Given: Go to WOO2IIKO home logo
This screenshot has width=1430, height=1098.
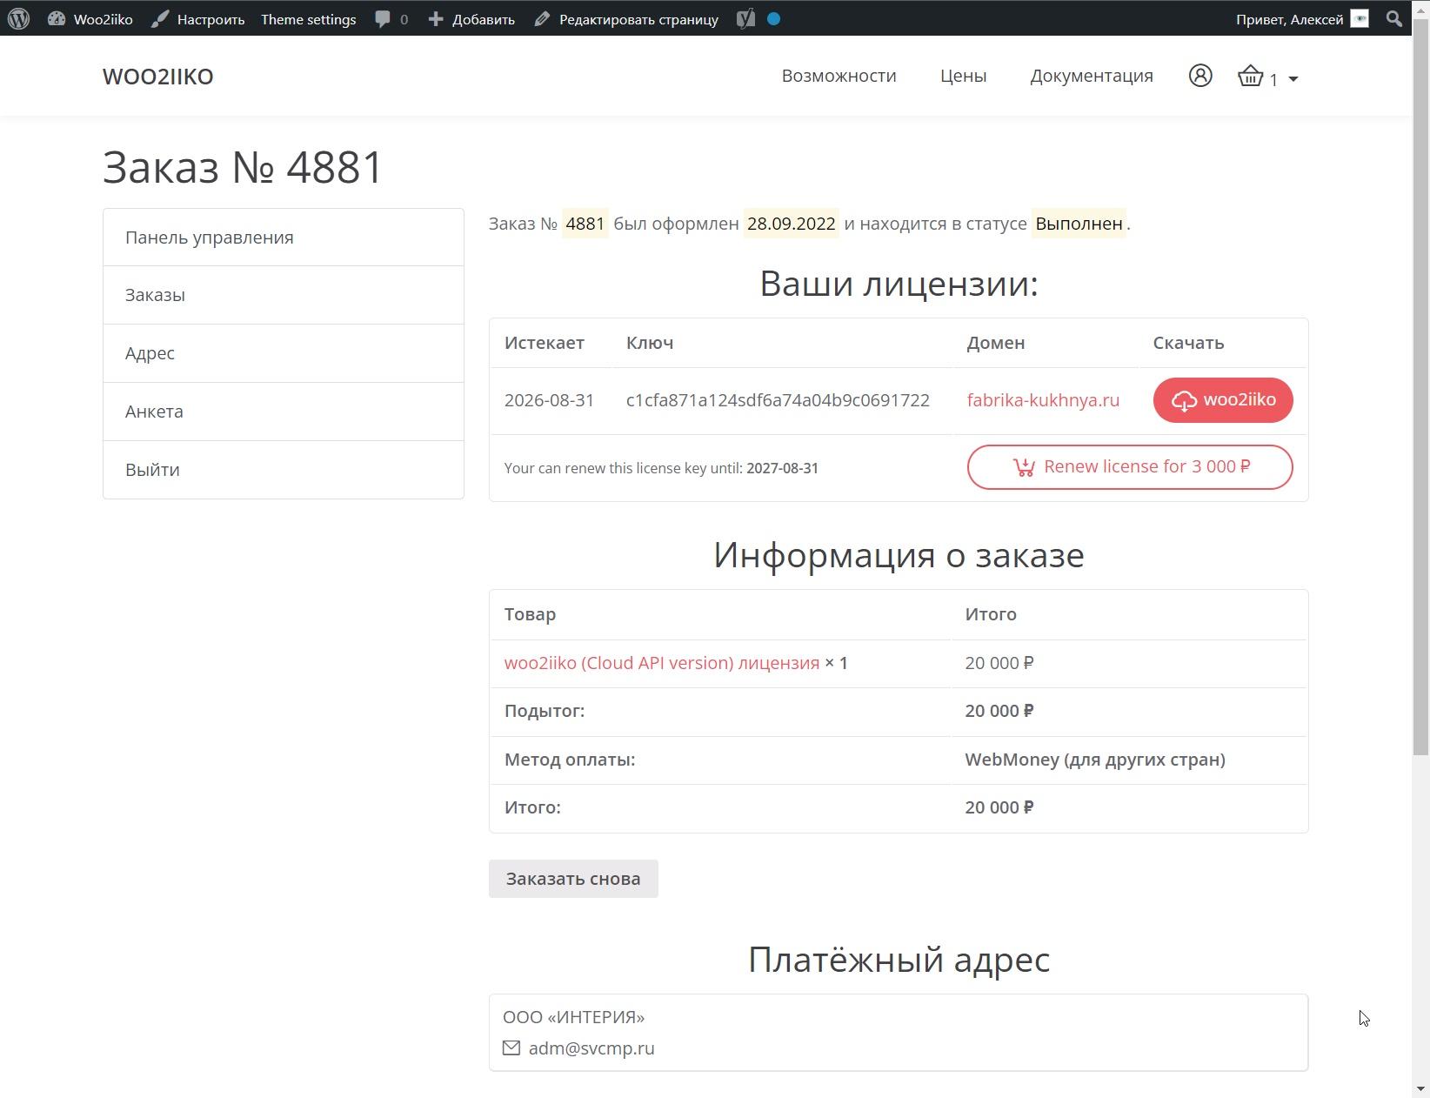Looking at the screenshot, I should pyautogui.click(x=157, y=76).
